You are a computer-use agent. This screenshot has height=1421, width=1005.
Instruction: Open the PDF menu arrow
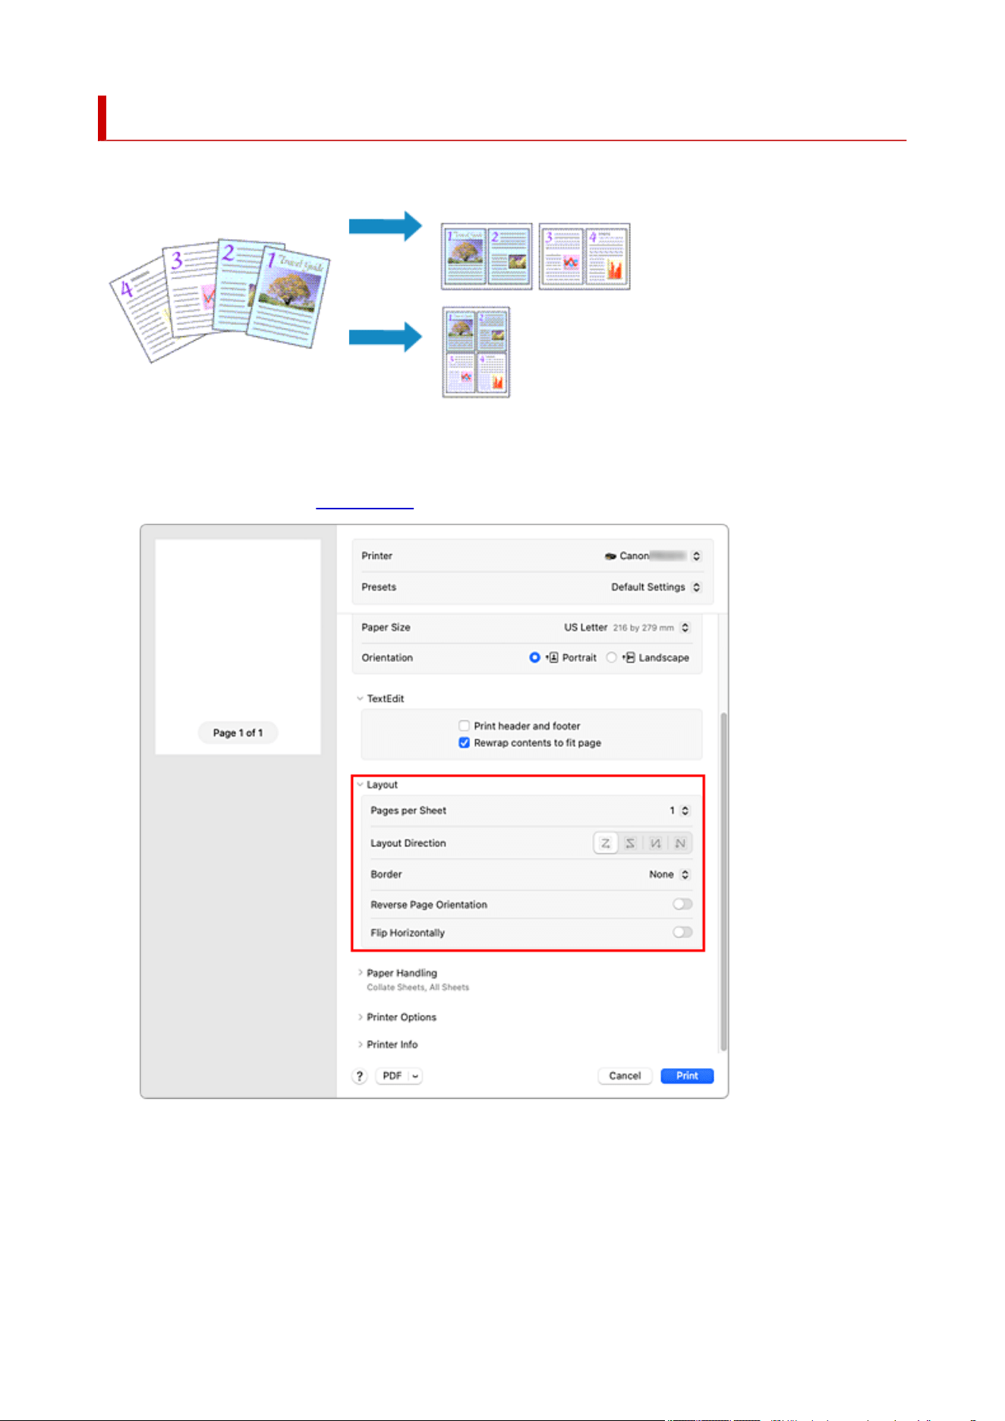(415, 1076)
